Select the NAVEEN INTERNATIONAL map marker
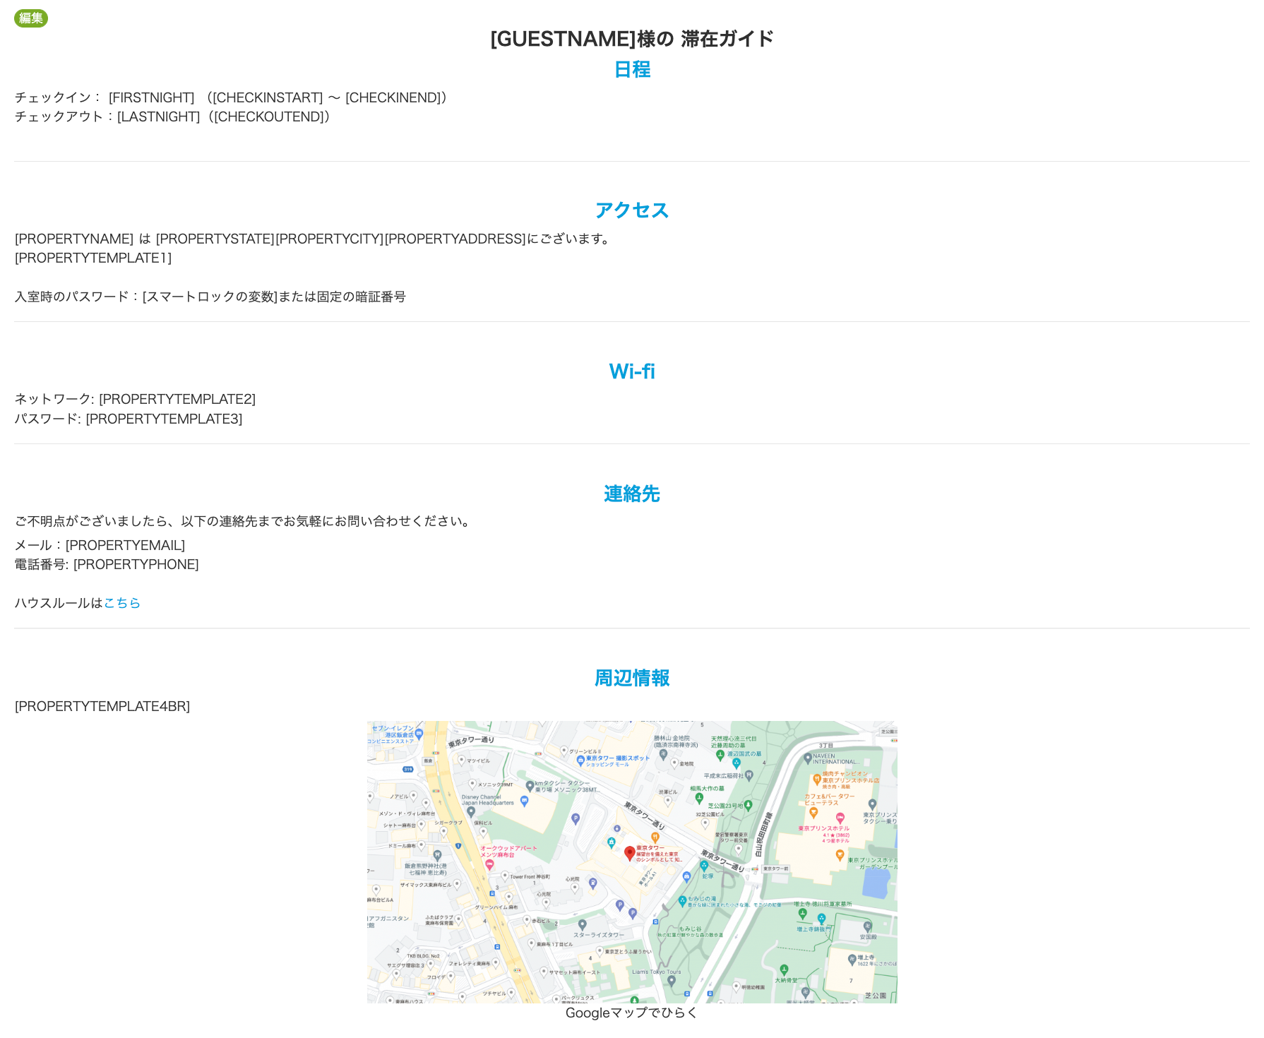Image resolution: width=1264 pixels, height=1038 pixels. point(808,759)
